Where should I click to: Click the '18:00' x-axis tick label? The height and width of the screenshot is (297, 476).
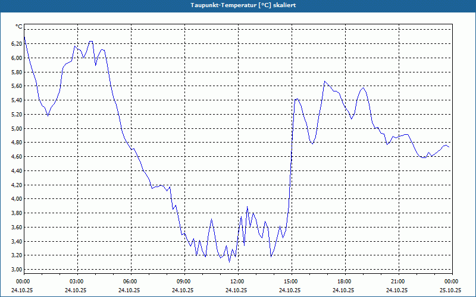345,282
